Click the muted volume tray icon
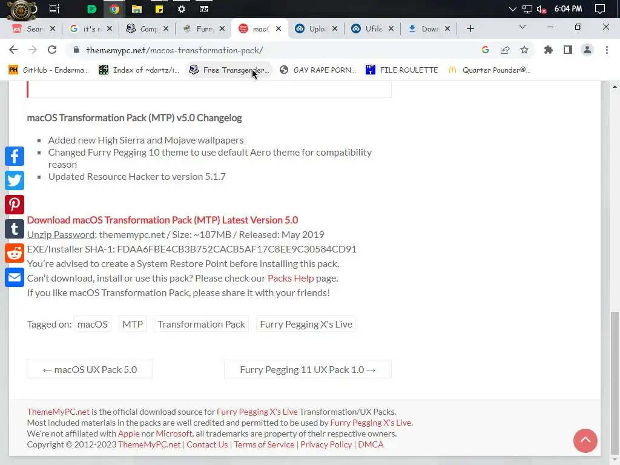620x465 pixels. coord(541,9)
